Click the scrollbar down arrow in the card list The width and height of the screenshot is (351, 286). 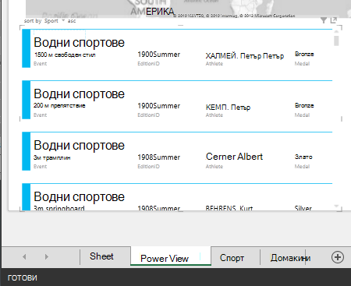(x=336, y=207)
